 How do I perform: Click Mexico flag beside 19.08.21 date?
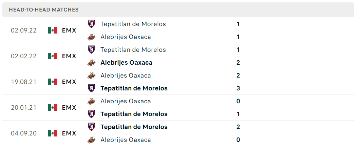53,82
